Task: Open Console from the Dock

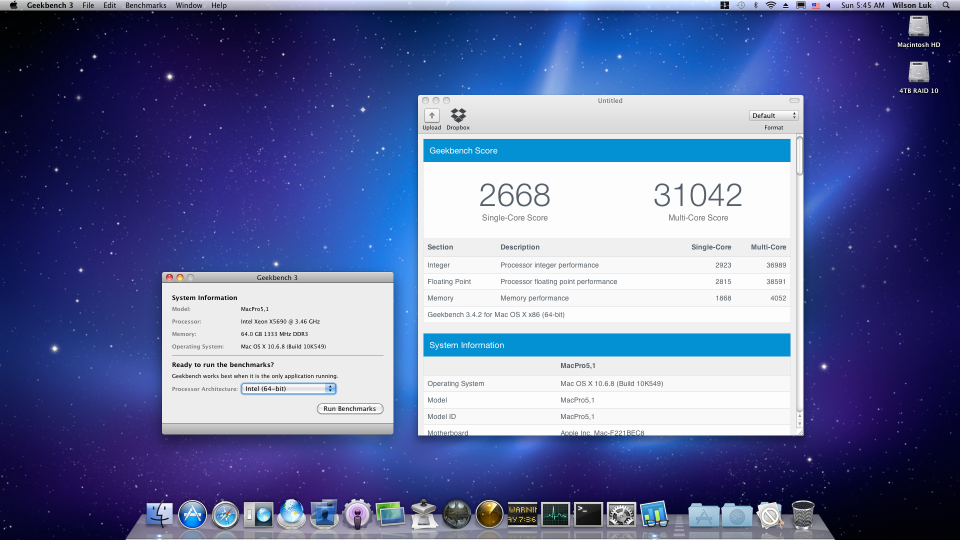Action: (522, 515)
